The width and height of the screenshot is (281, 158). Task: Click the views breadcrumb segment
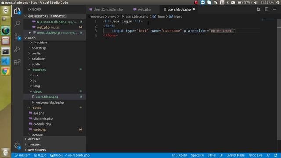112,16
